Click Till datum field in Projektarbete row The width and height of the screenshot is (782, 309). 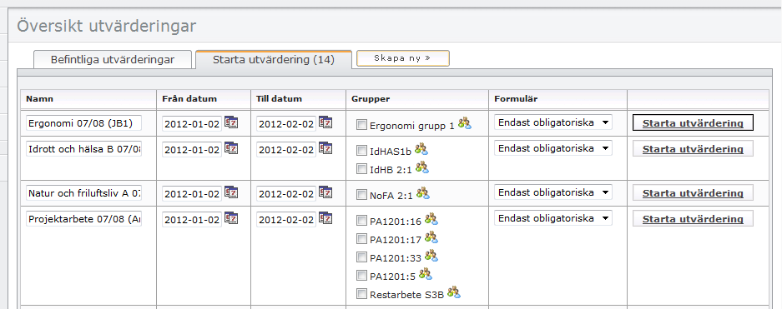click(x=286, y=219)
